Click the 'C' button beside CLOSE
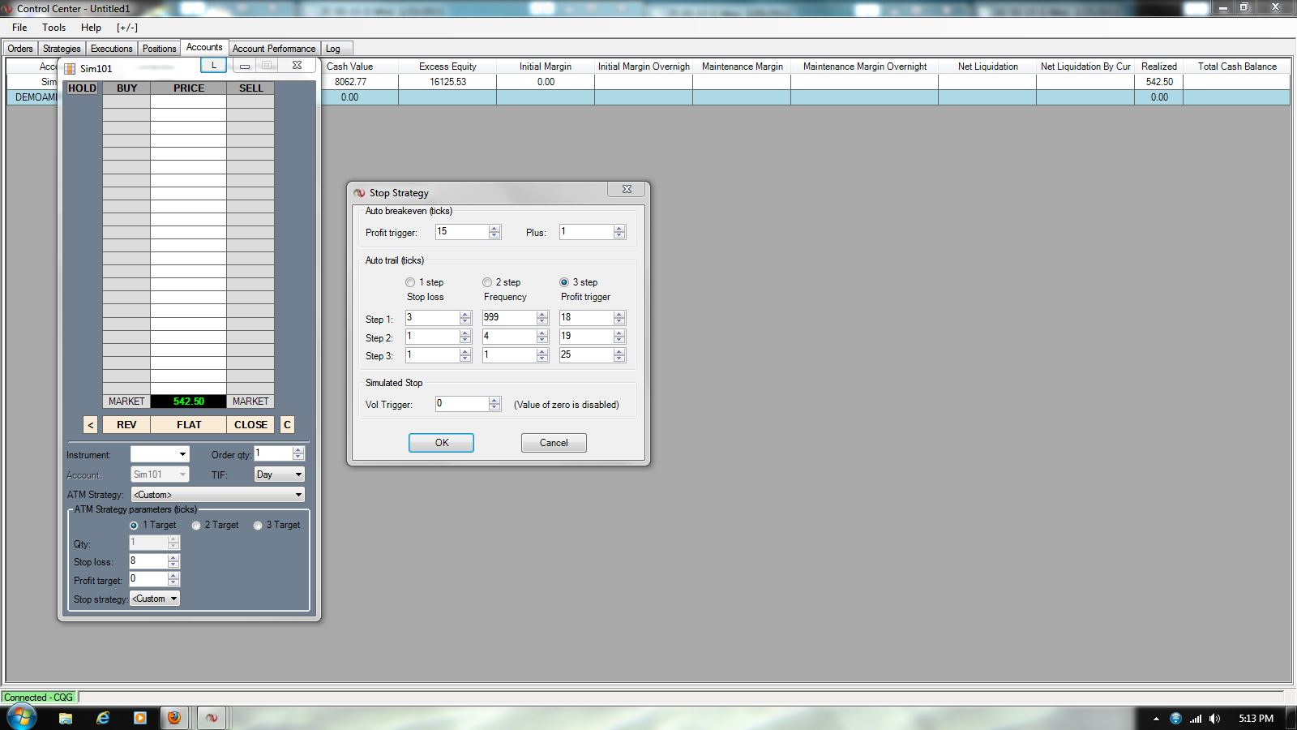The image size is (1297, 730). tap(287, 425)
